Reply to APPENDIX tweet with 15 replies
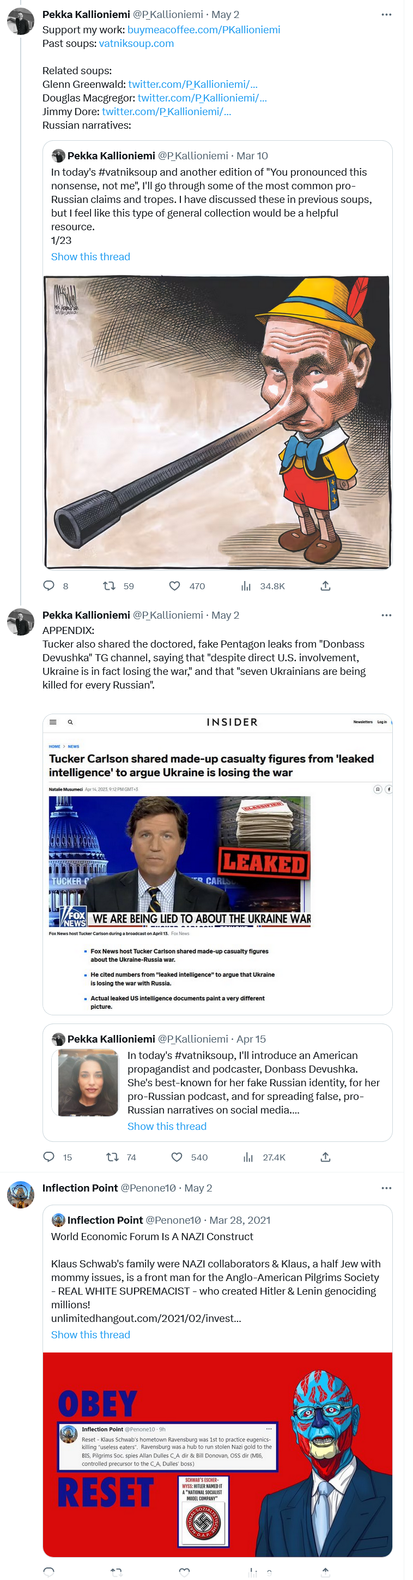The width and height of the screenshot is (413, 1580). pos(49,1157)
